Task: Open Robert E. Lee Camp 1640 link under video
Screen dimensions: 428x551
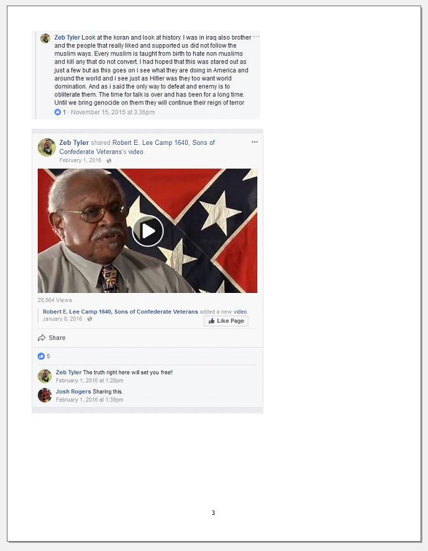Action: coord(120,312)
